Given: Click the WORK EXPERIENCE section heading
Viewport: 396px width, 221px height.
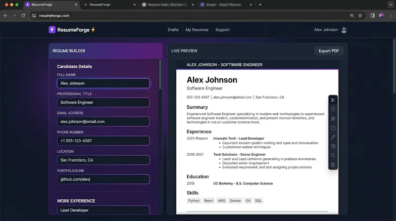Looking at the screenshot, I should pyautogui.click(x=76, y=201).
